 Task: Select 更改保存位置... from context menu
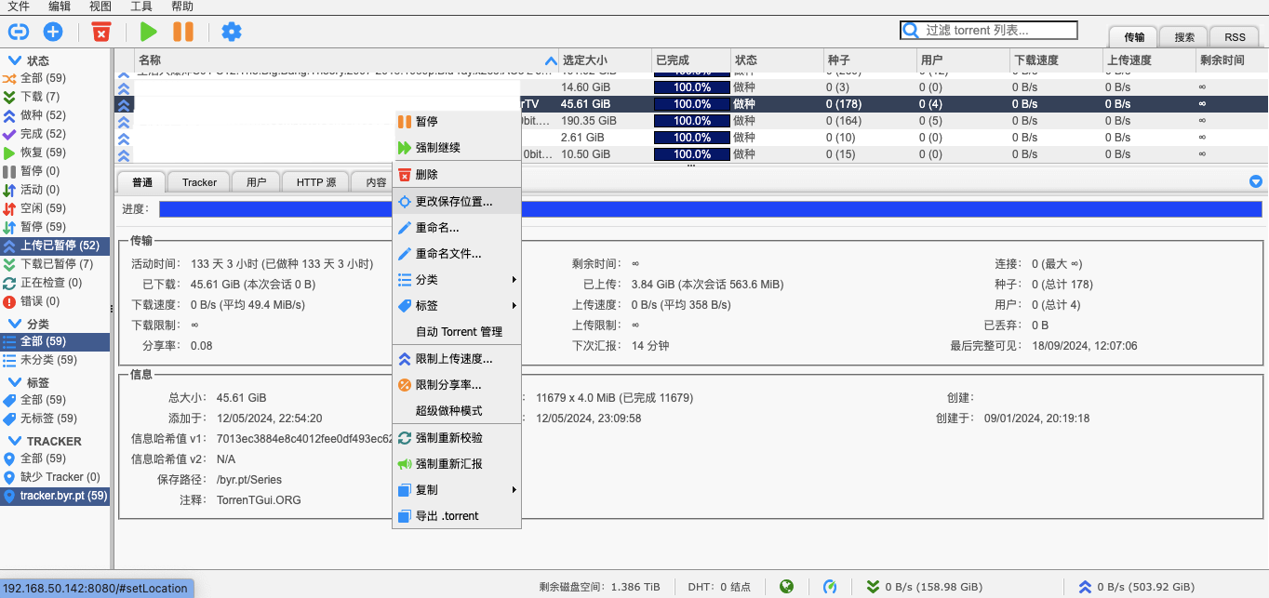click(x=454, y=201)
